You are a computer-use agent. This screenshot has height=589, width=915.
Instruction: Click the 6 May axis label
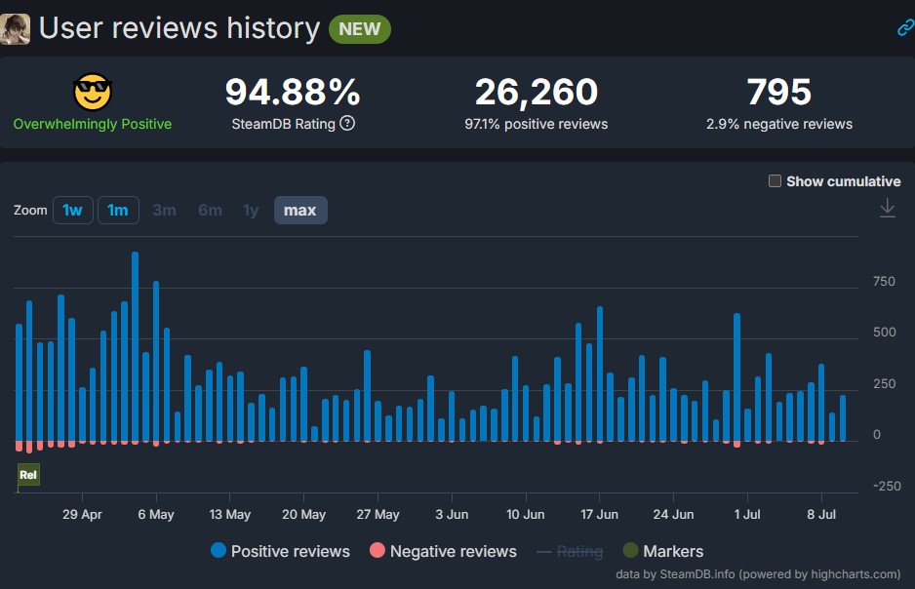click(156, 514)
